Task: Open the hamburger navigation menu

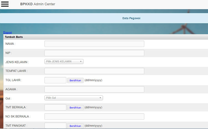Action: (5, 4)
